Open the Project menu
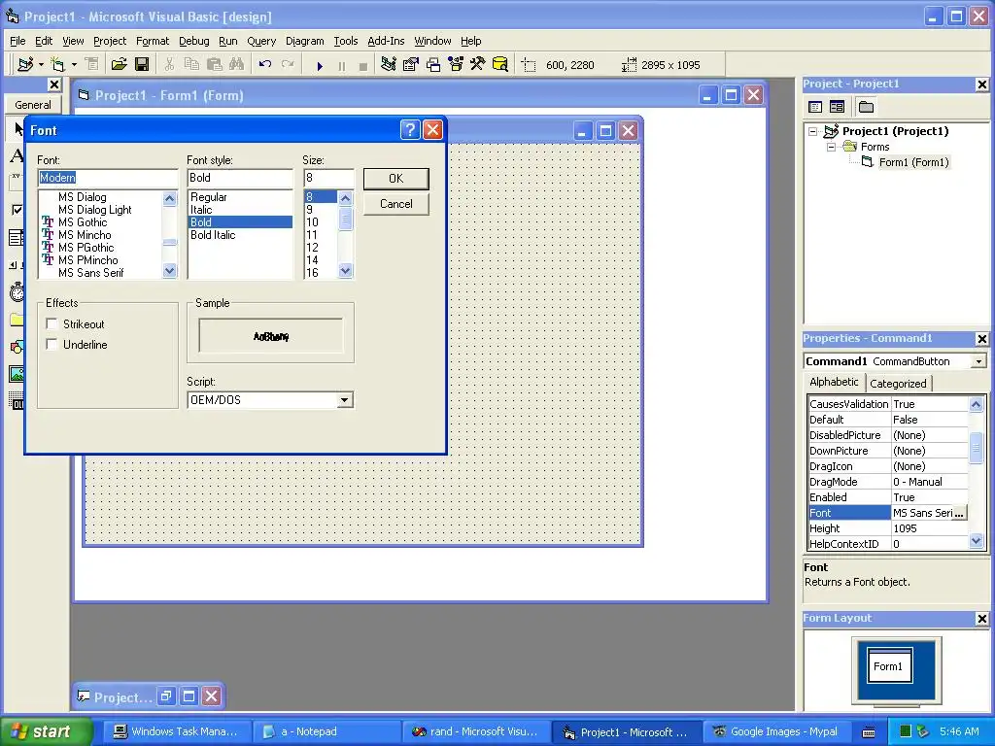Image resolution: width=995 pixels, height=746 pixels. pos(110,41)
